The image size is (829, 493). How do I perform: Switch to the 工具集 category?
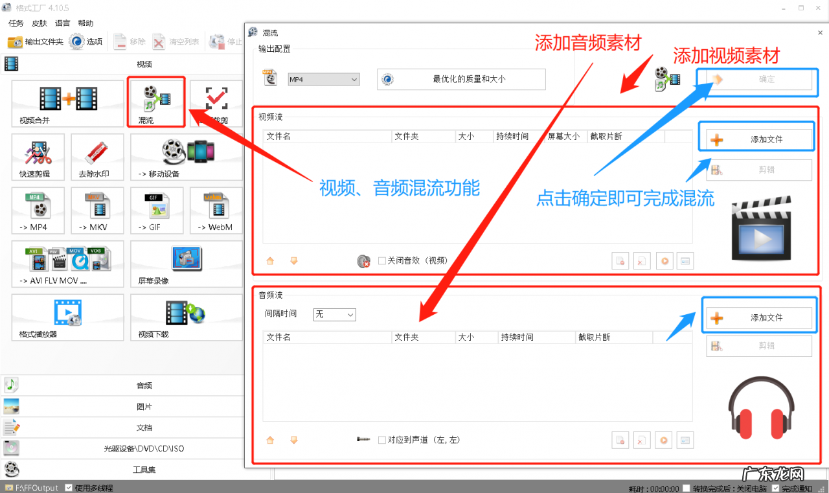[123, 469]
